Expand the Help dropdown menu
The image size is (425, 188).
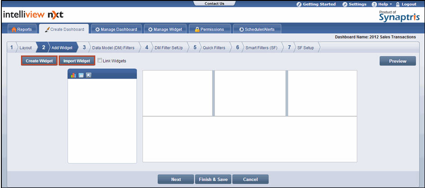tap(382, 4)
